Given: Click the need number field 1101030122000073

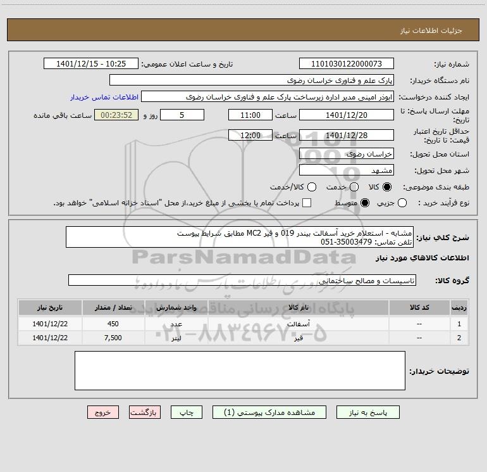Looking at the screenshot, I should [347, 63].
